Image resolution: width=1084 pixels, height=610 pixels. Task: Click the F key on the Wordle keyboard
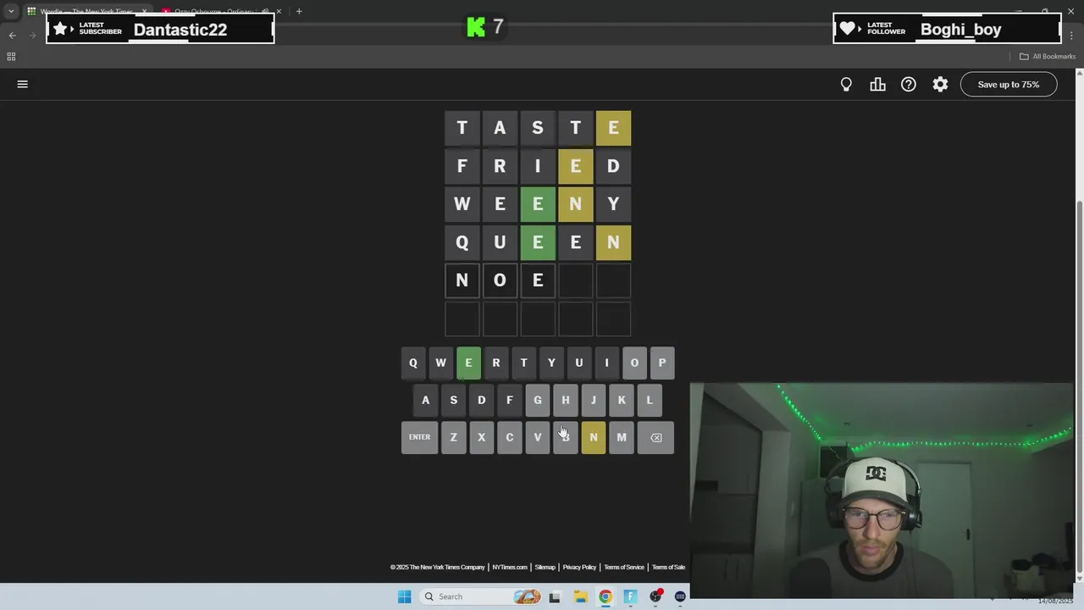click(x=509, y=400)
